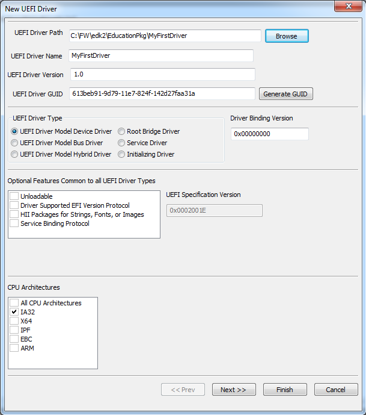Click the UEFI Specification Version field
Screen dimensions: 366x415
[x=215, y=210]
